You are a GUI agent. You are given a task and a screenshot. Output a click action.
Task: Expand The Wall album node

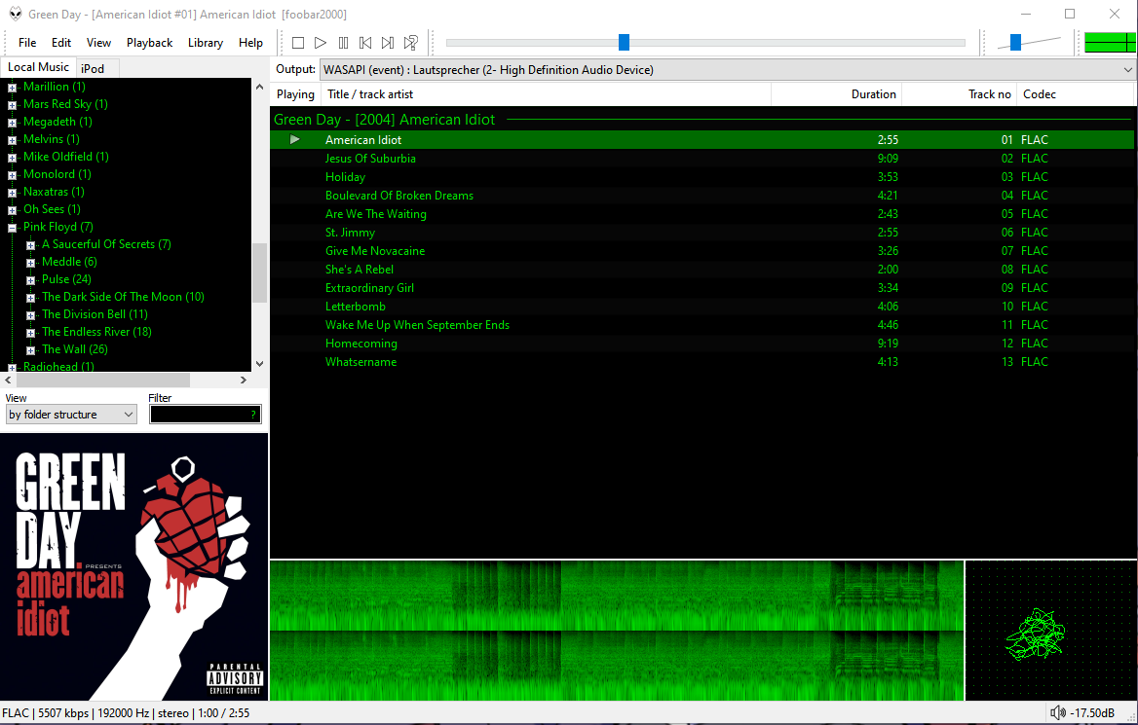(30, 349)
